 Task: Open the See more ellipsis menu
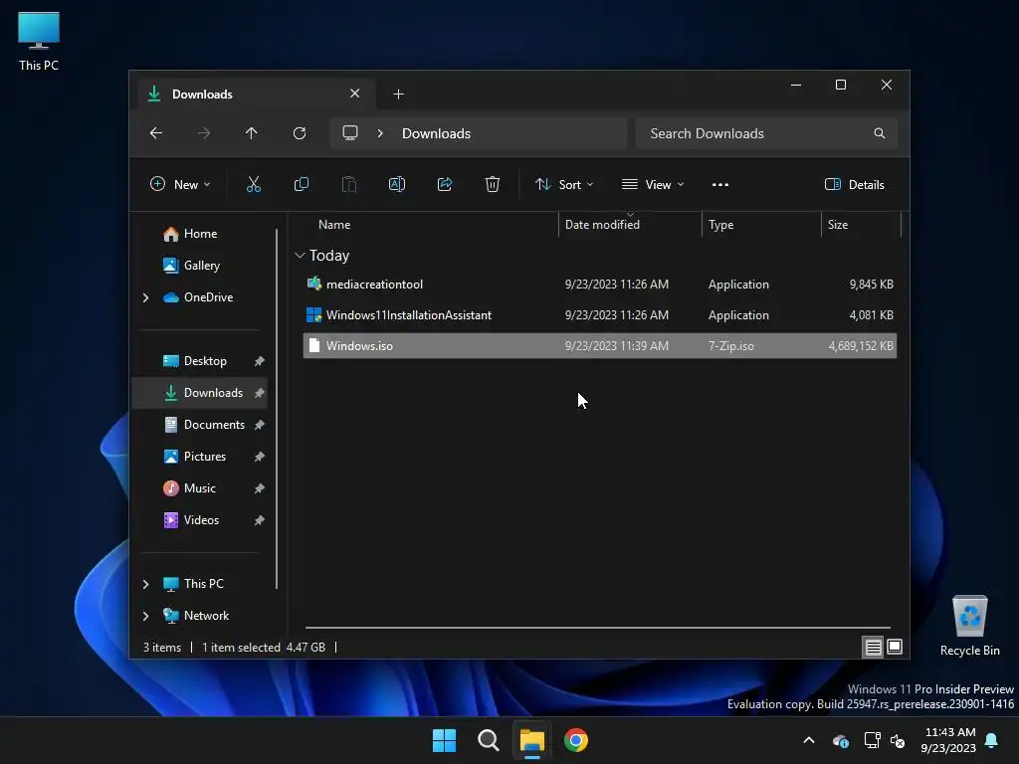pos(720,184)
